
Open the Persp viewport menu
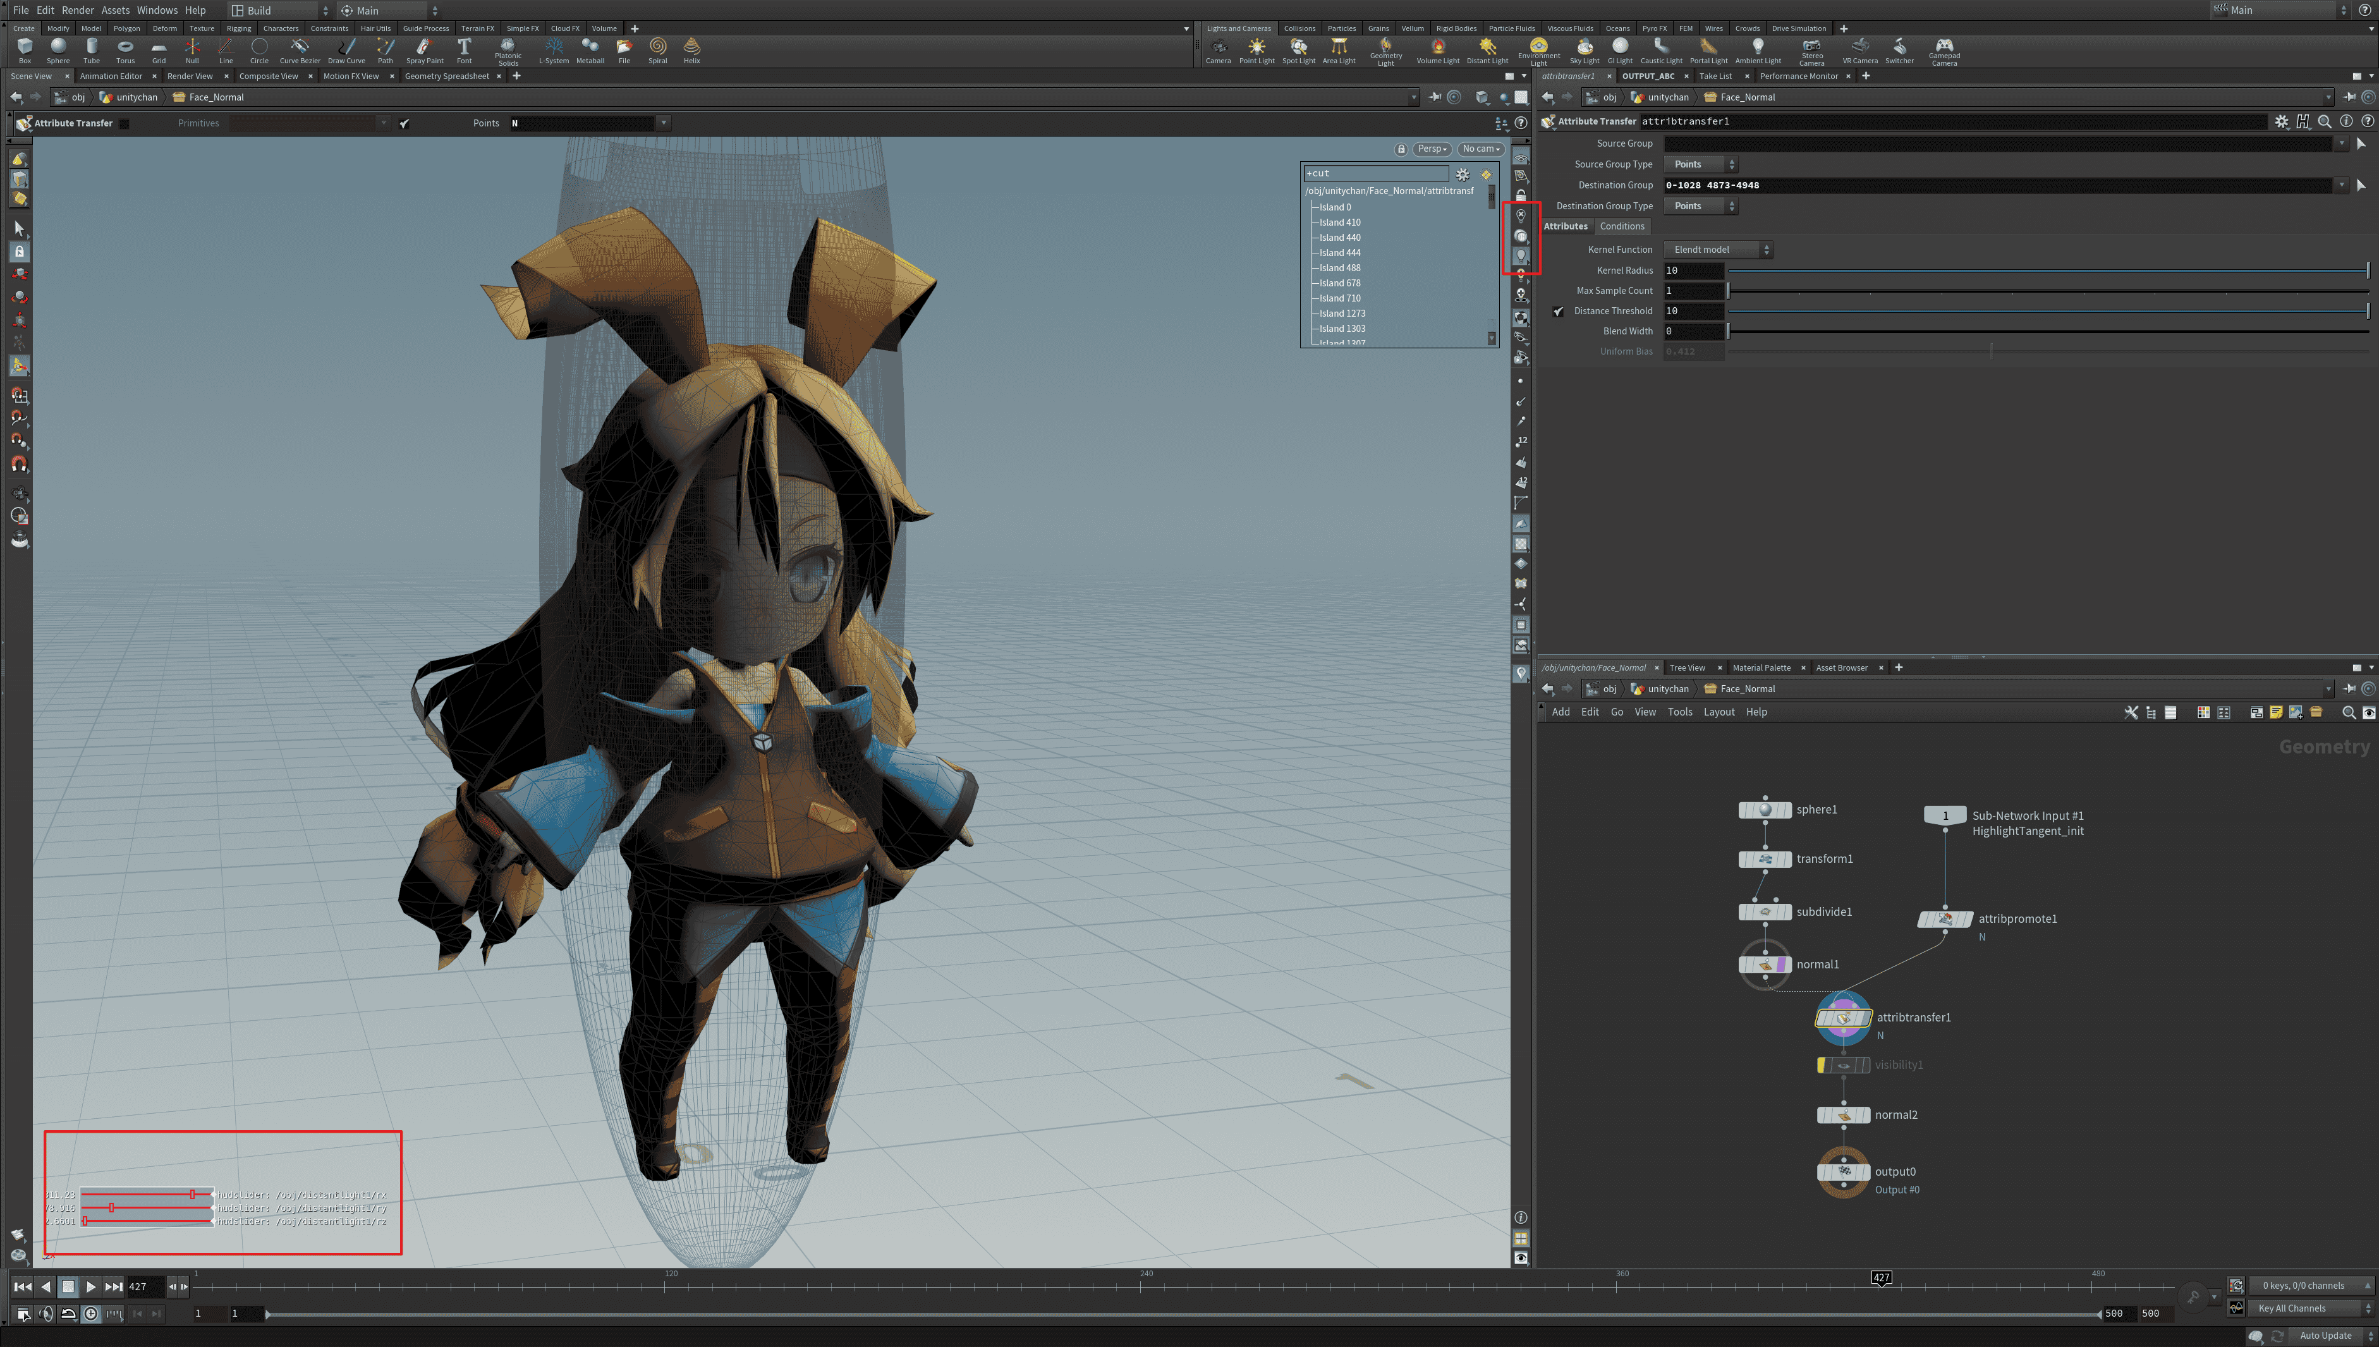[1432, 149]
